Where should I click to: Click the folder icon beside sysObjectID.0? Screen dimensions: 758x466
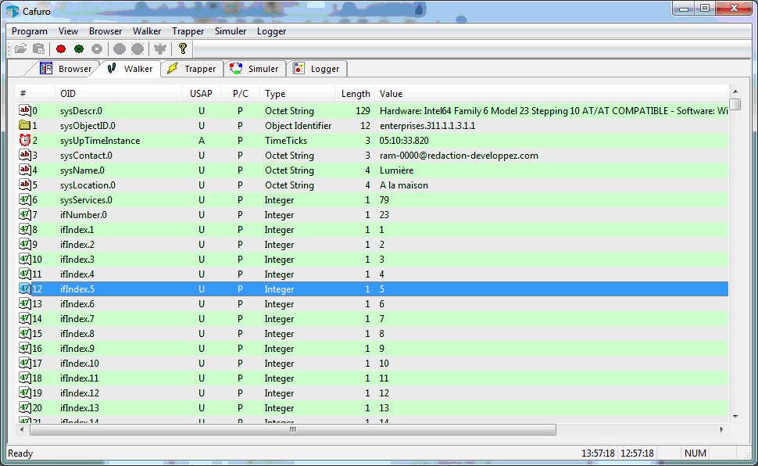tap(25, 126)
